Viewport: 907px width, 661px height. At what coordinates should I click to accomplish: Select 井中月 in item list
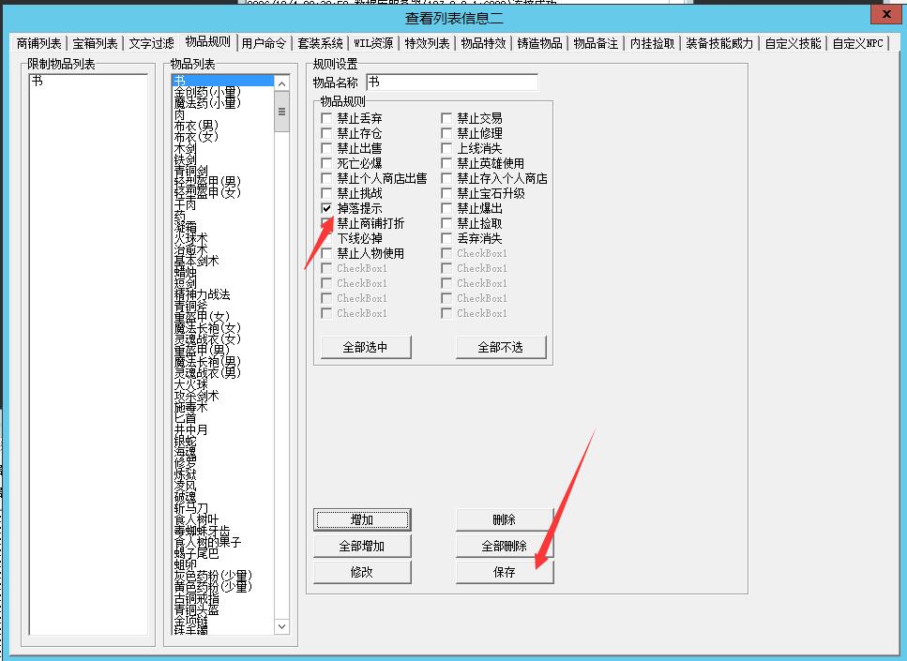point(223,429)
